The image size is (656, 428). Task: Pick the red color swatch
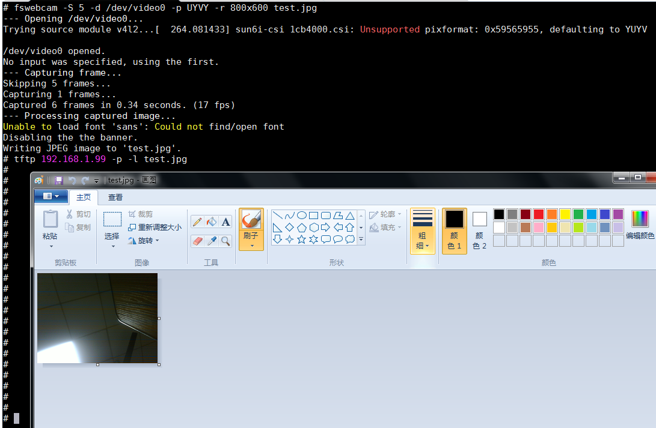pyautogui.click(x=538, y=214)
